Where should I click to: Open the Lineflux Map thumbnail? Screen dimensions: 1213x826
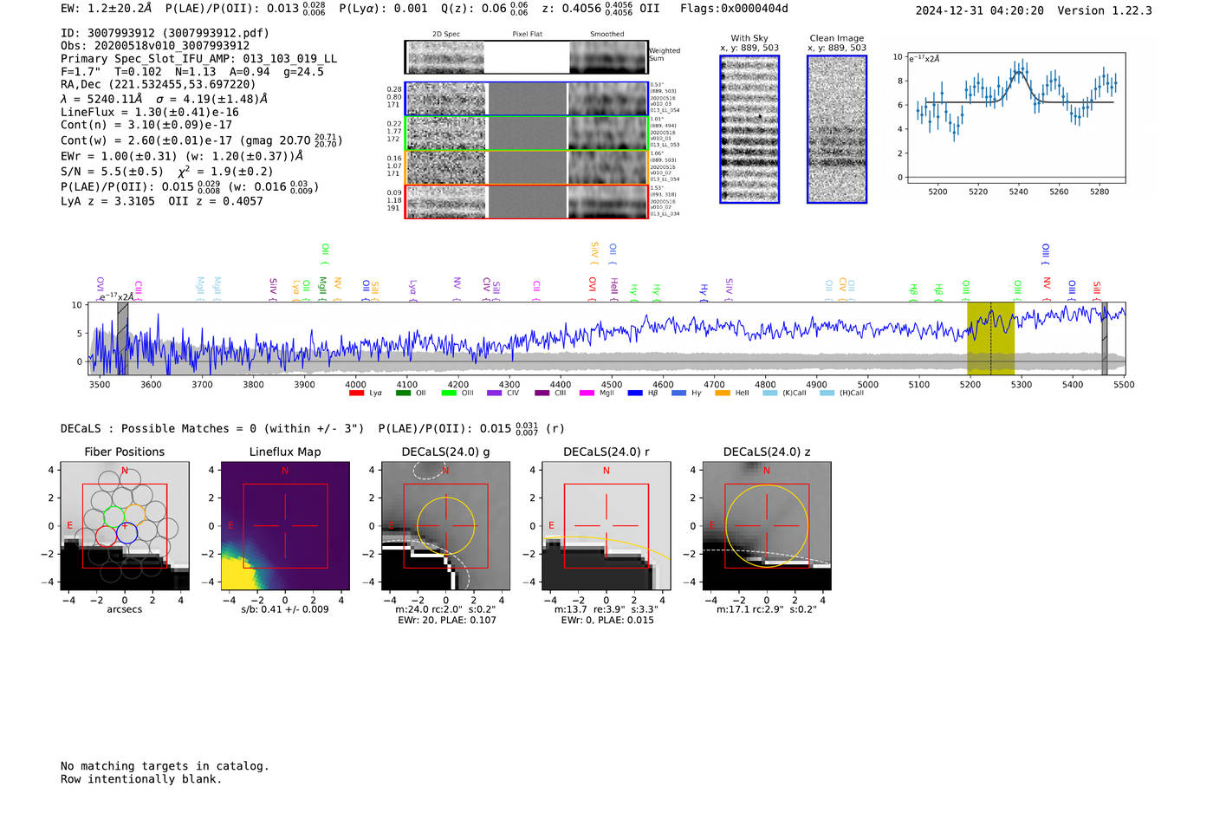pyautogui.click(x=285, y=525)
